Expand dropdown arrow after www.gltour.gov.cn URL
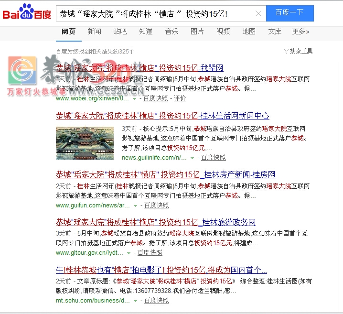The width and height of the screenshot is (343, 314). tap(129, 253)
